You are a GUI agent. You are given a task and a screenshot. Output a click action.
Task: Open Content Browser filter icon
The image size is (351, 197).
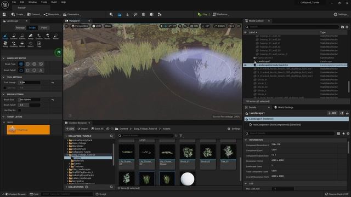180,136
